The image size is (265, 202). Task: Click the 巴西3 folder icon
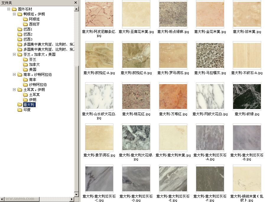click(x=20, y=39)
